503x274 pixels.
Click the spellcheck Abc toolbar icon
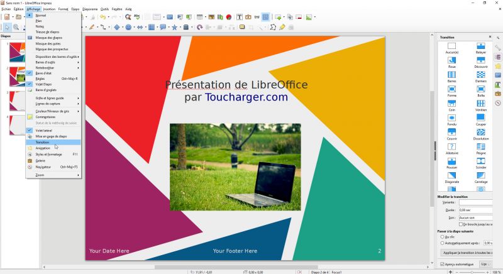137,17
